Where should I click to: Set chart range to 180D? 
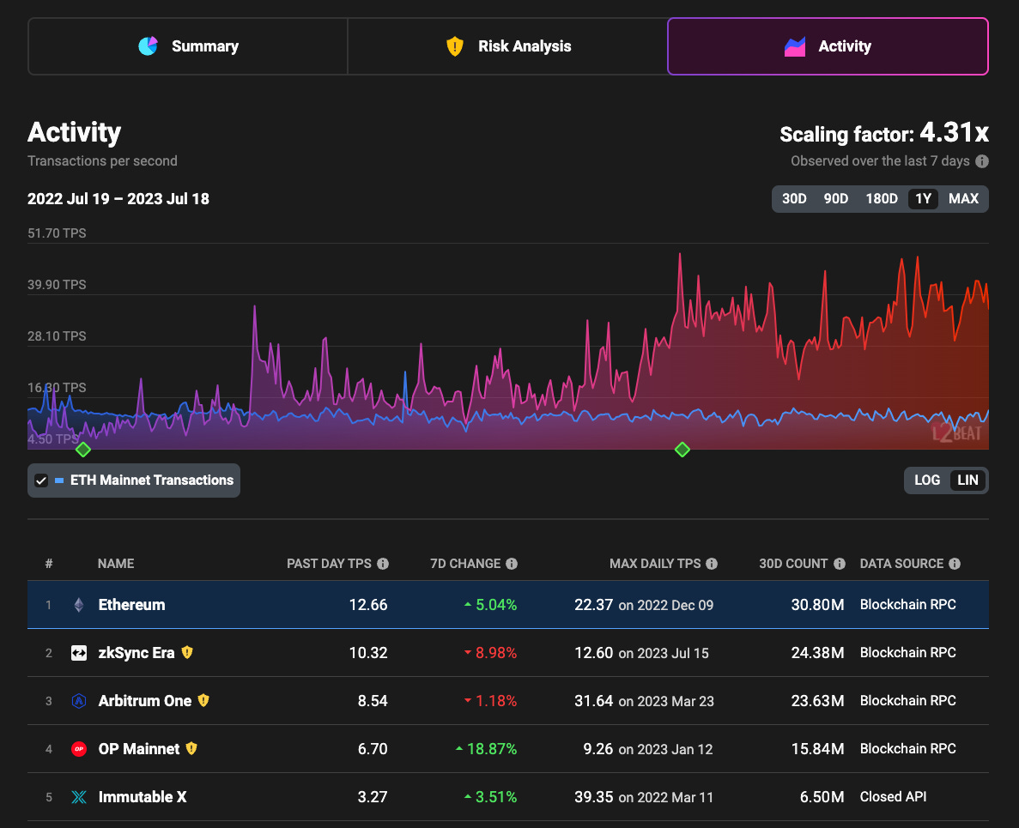882,199
